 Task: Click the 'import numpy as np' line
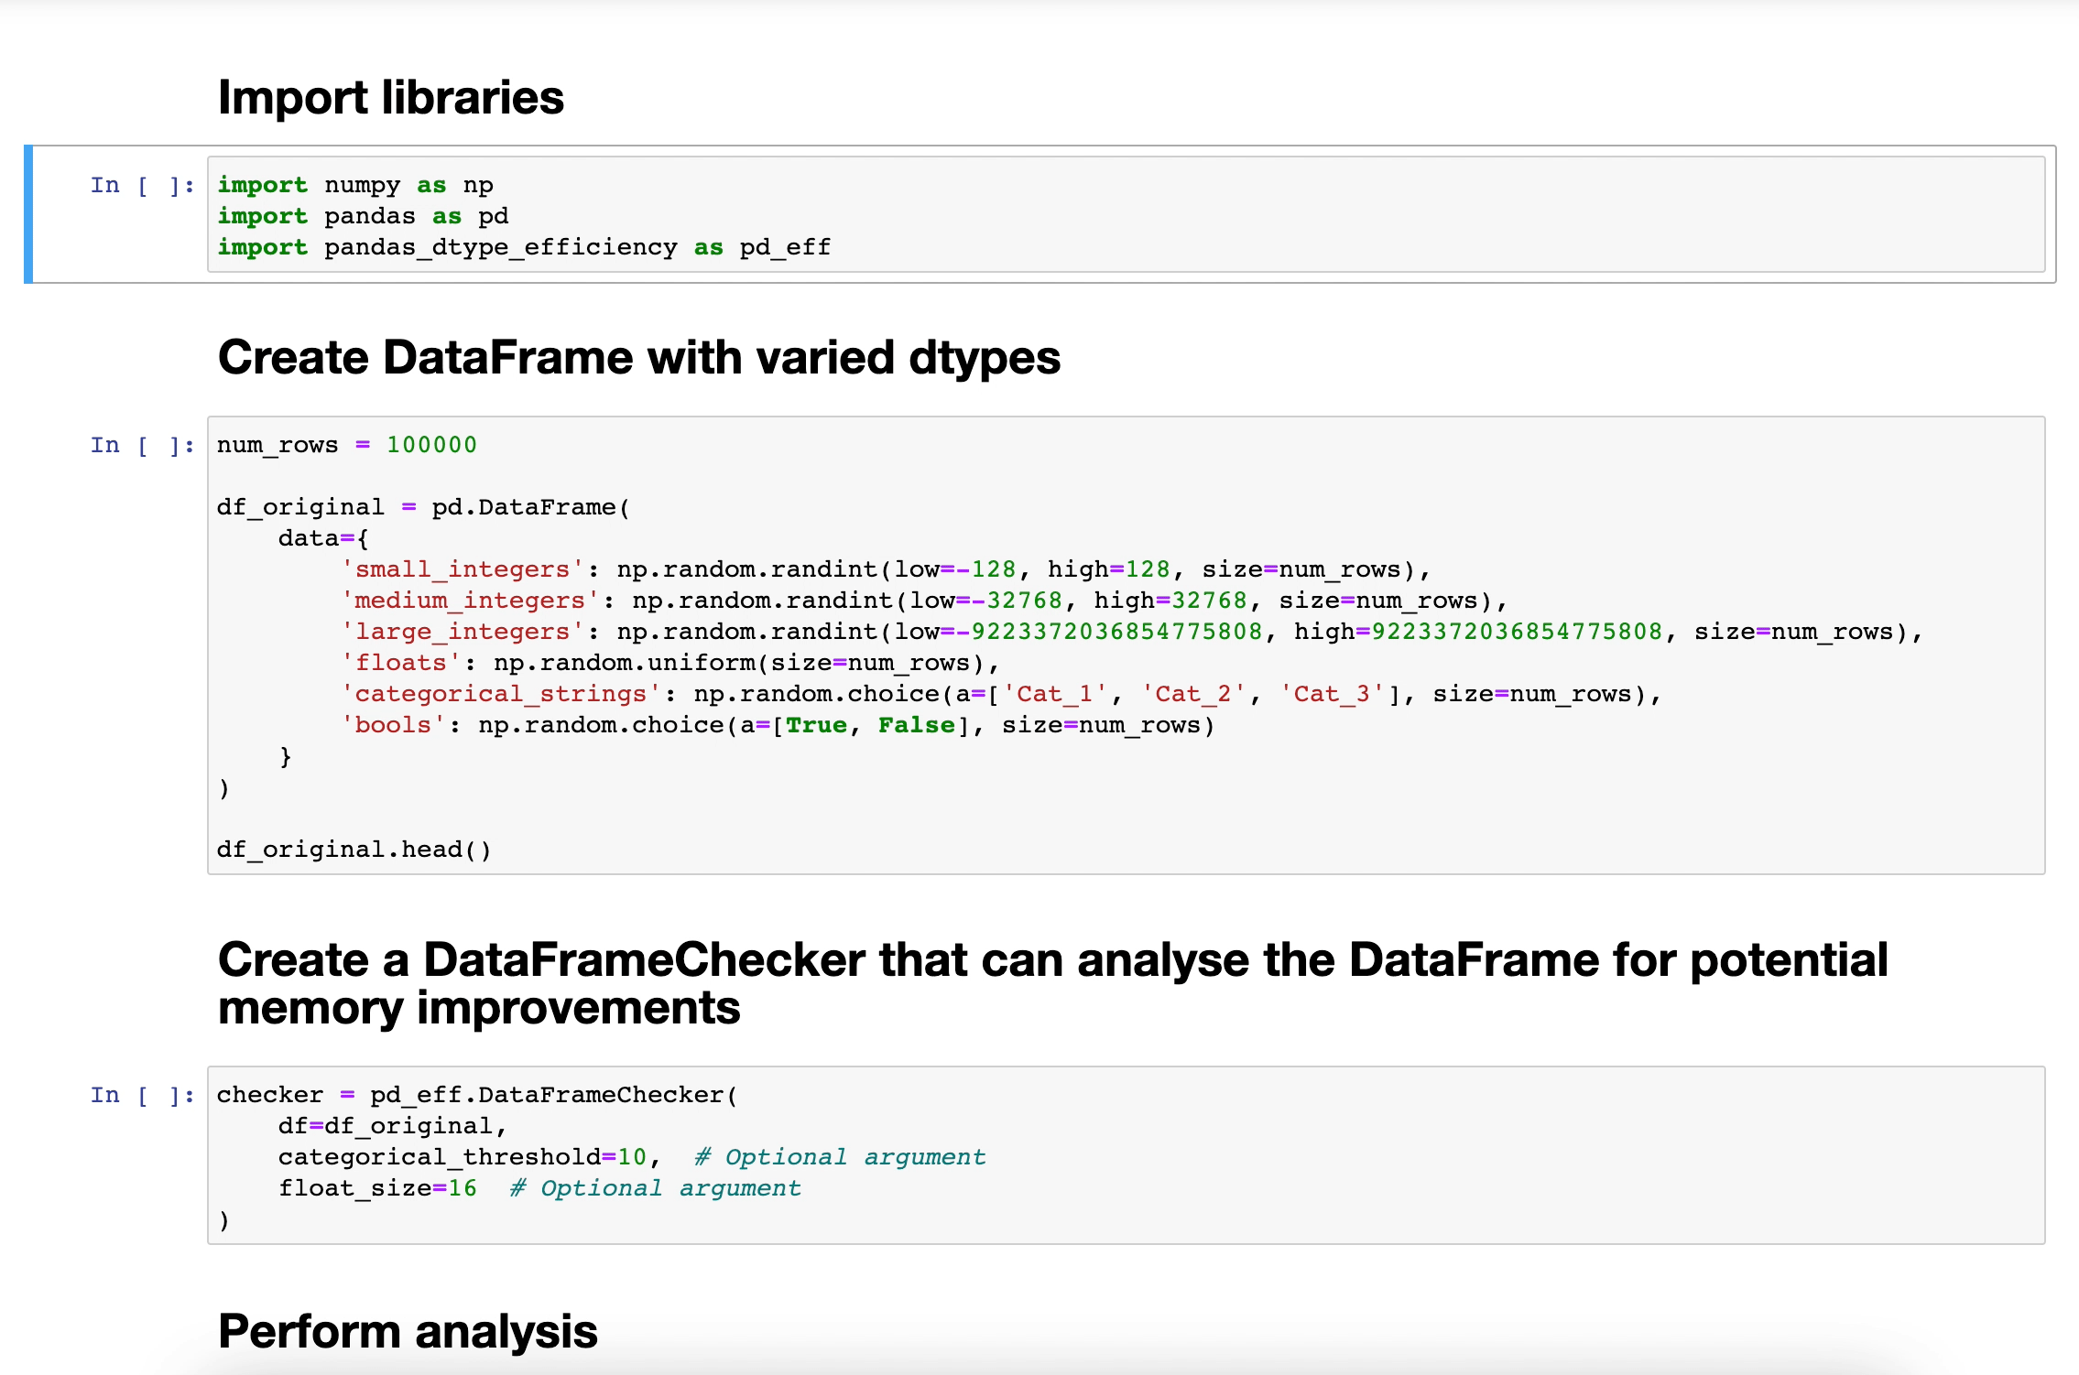355,185
